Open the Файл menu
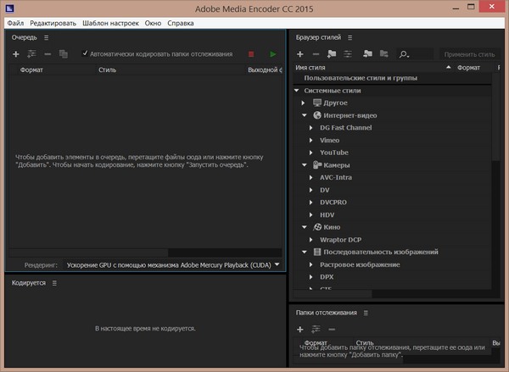This screenshot has height=372, width=509. click(x=15, y=24)
